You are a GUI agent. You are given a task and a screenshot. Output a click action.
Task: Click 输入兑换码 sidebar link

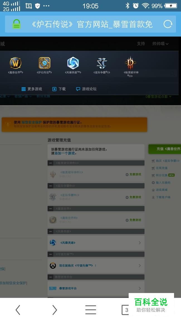point(161,183)
